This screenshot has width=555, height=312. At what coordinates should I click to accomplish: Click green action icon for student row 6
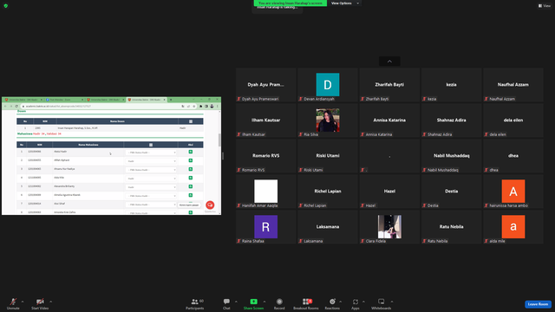point(191,195)
